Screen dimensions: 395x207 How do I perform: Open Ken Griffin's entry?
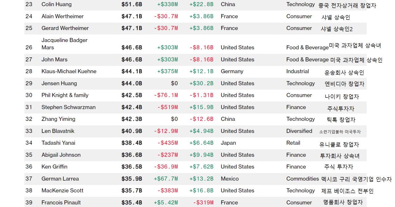pyautogui.click(x=54, y=167)
